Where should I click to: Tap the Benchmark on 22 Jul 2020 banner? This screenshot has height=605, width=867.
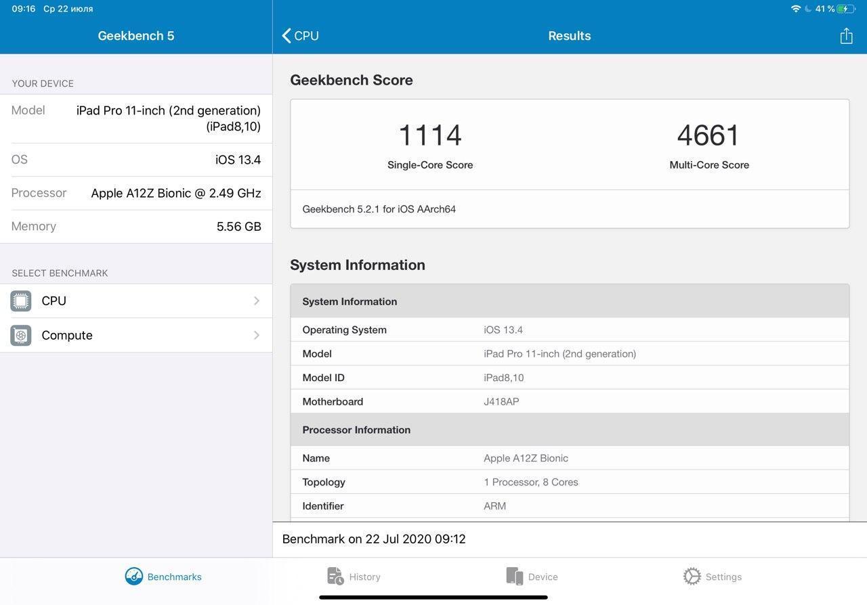(570, 539)
